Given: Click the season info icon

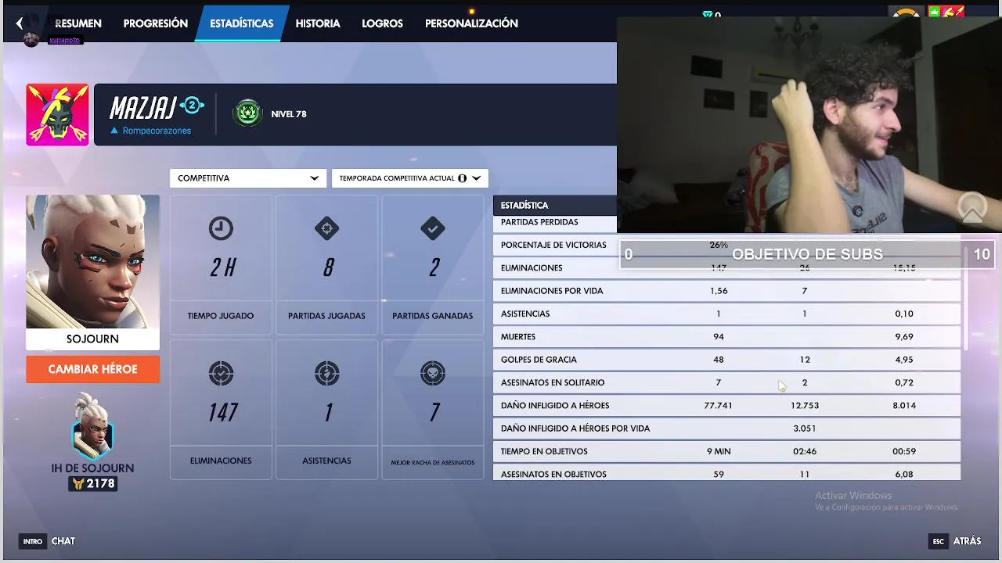Looking at the screenshot, I should pyautogui.click(x=462, y=178).
